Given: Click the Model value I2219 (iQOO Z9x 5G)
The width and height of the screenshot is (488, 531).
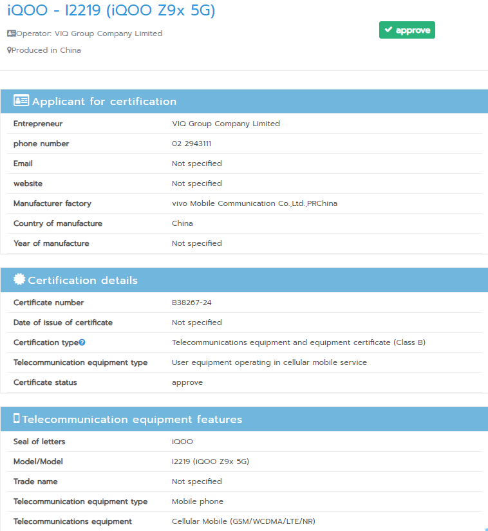Looking at the screenshot, I should [x=210, y=461].
